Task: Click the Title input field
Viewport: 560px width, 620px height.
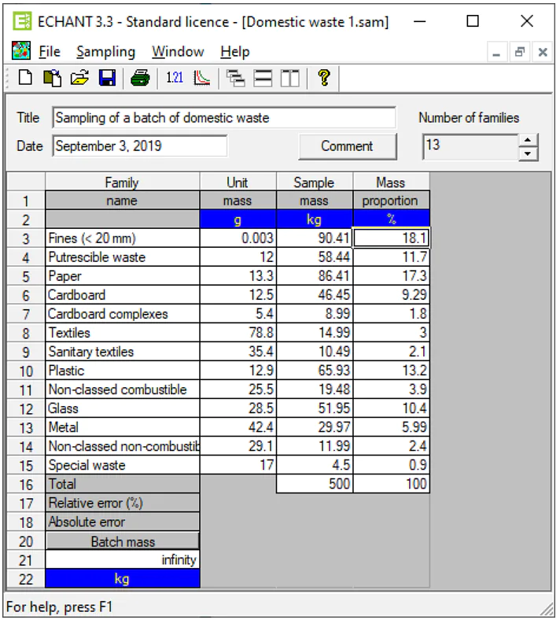Action: 223,117
